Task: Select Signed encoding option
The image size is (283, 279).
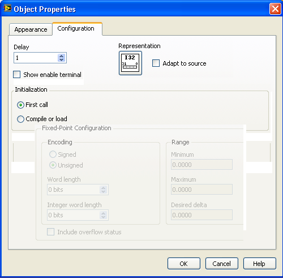Action: point(53,154)
